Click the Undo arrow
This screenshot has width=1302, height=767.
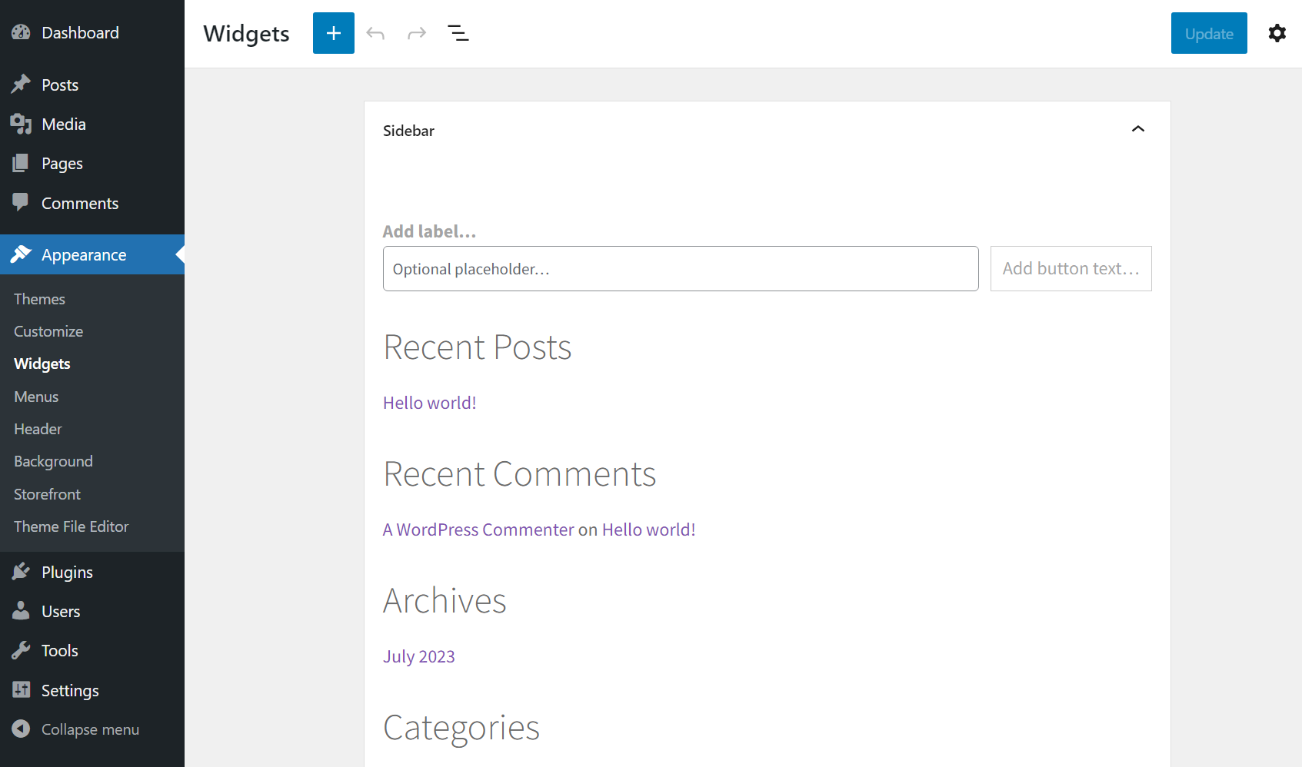pyautogui.click(x=375, y=33)
